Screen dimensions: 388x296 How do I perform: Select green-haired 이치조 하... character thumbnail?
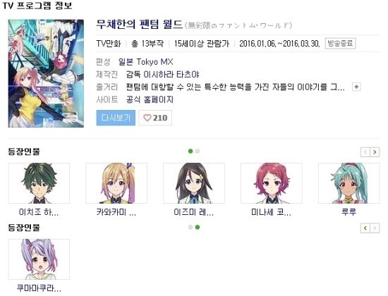click(x=39, y=183)
